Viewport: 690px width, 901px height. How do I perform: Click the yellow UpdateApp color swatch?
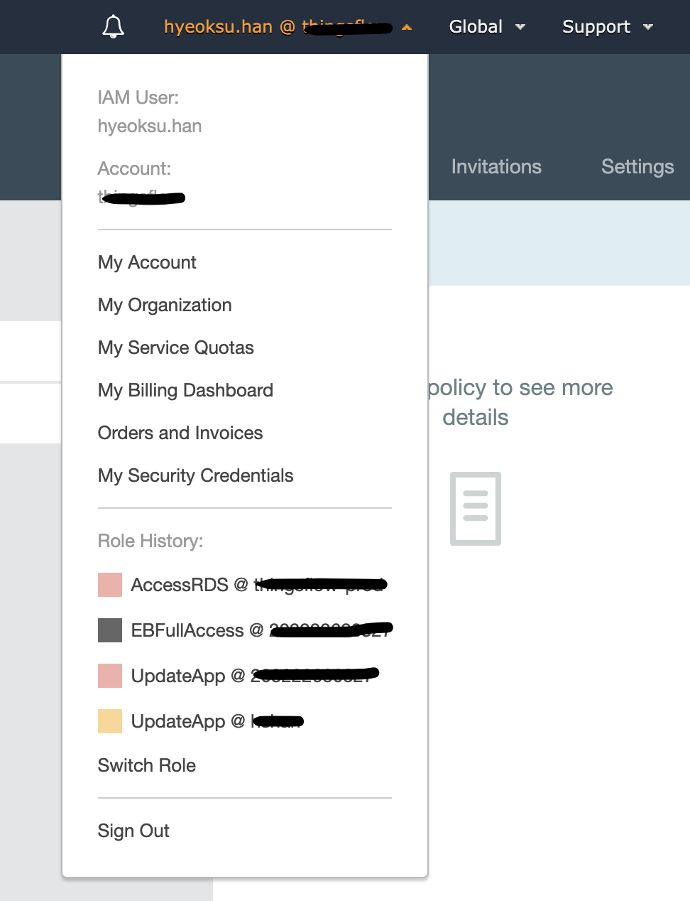pyautogui.click(x=109, y=721)
